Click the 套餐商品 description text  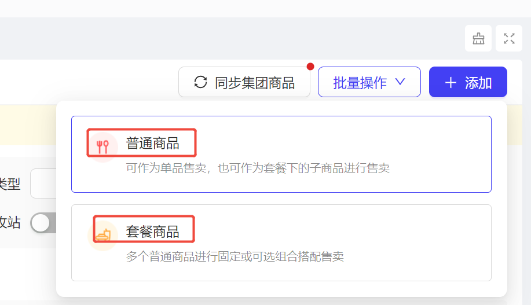[x=235, y=256]
